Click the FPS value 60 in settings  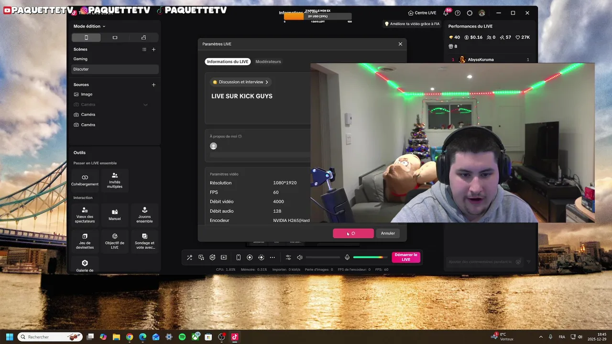point(276,192)
